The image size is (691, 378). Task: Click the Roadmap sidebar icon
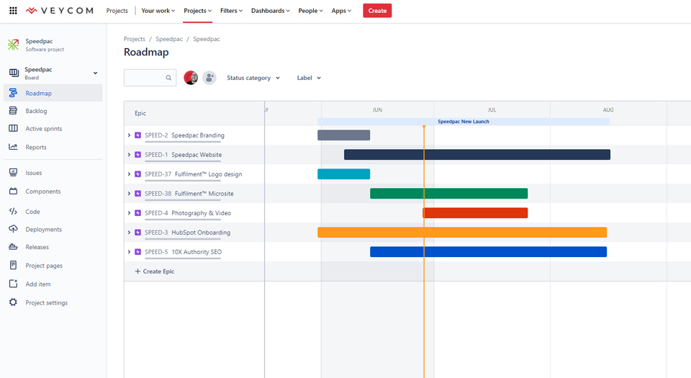coord(13,93)
